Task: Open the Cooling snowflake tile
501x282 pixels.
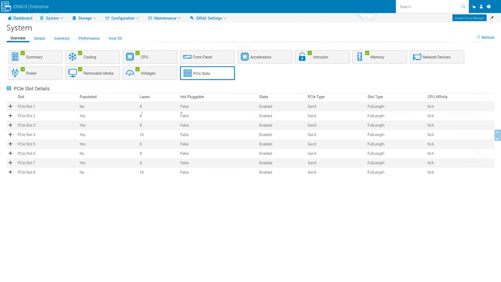Action: (92, 57)
